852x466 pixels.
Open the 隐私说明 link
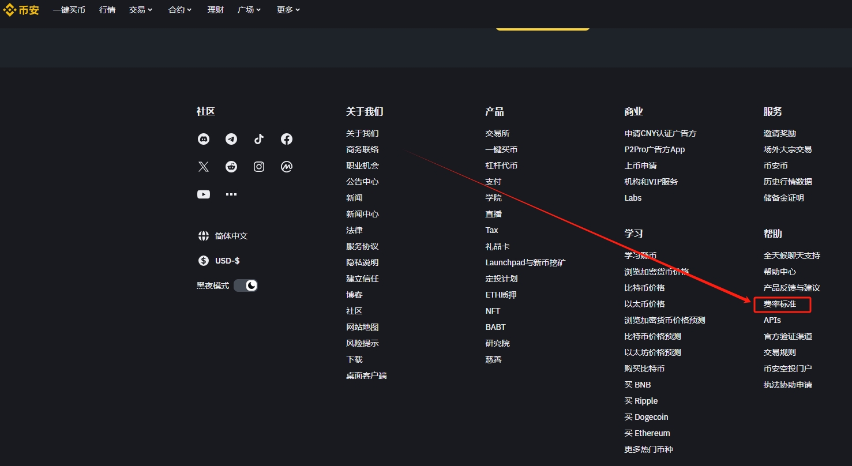click(362, 262)
